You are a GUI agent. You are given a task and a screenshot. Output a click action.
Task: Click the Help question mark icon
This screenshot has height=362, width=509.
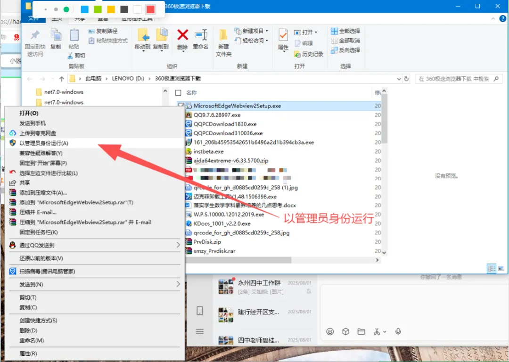502,19
